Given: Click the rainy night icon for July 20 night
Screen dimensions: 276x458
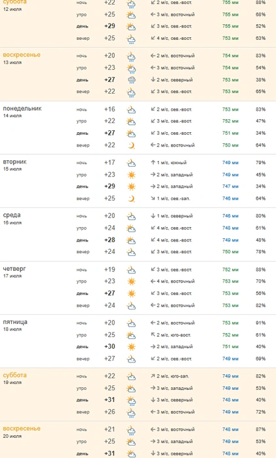Looking at the screenshot, I should point(131,430).
